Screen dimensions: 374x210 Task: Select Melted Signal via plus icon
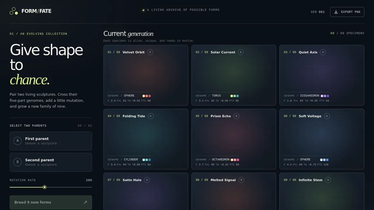tap(241, 180)
